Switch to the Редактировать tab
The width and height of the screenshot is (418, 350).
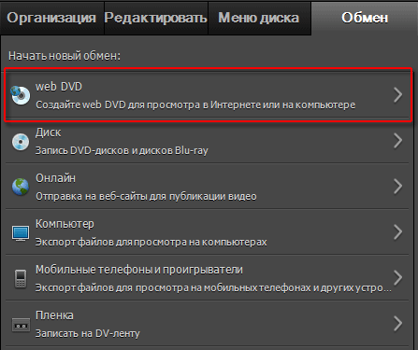[x=156, y=18]
